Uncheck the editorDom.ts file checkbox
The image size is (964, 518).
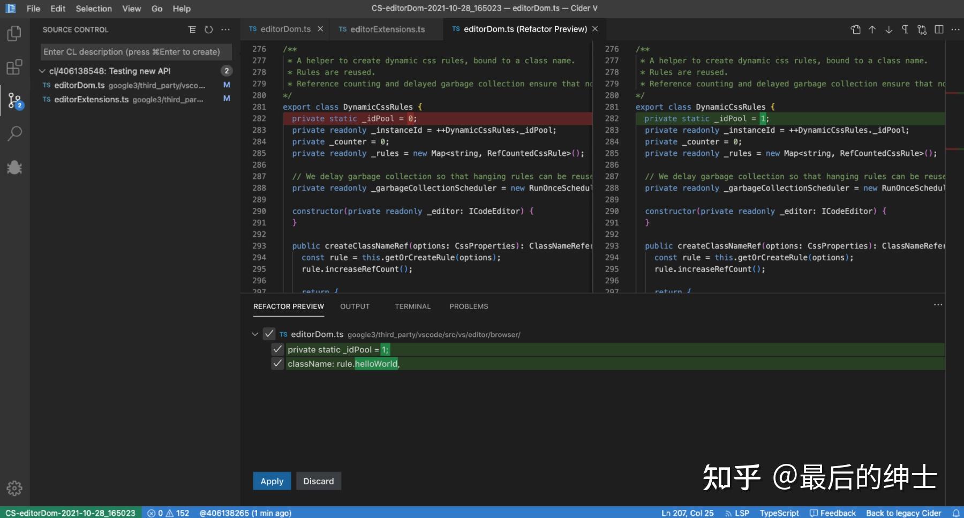click(x=269, y=334)
